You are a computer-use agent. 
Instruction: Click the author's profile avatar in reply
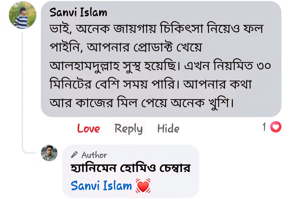pos(49,153)
